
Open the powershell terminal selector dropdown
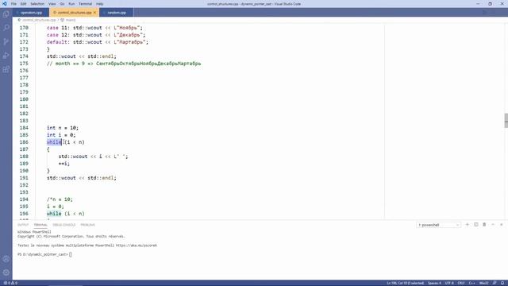[438, 225]
